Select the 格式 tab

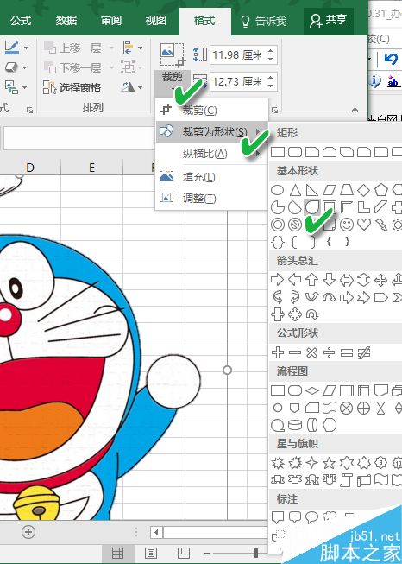coord(204,20)
